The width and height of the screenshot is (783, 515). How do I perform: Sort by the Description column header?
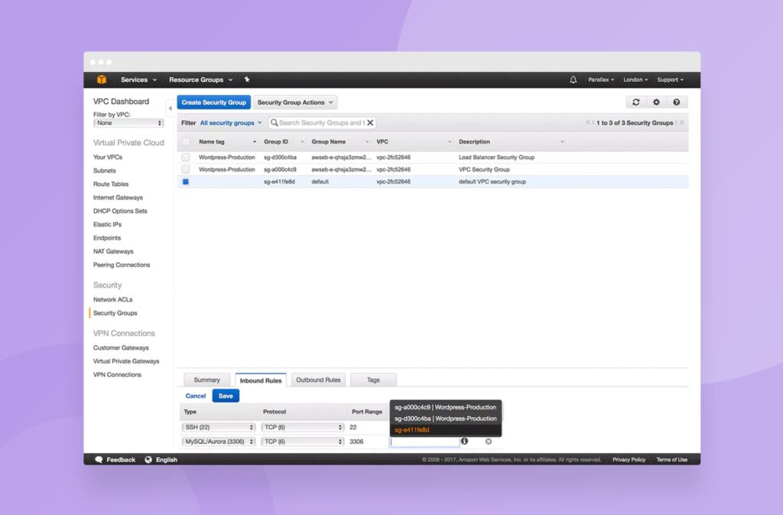[512, 142]
